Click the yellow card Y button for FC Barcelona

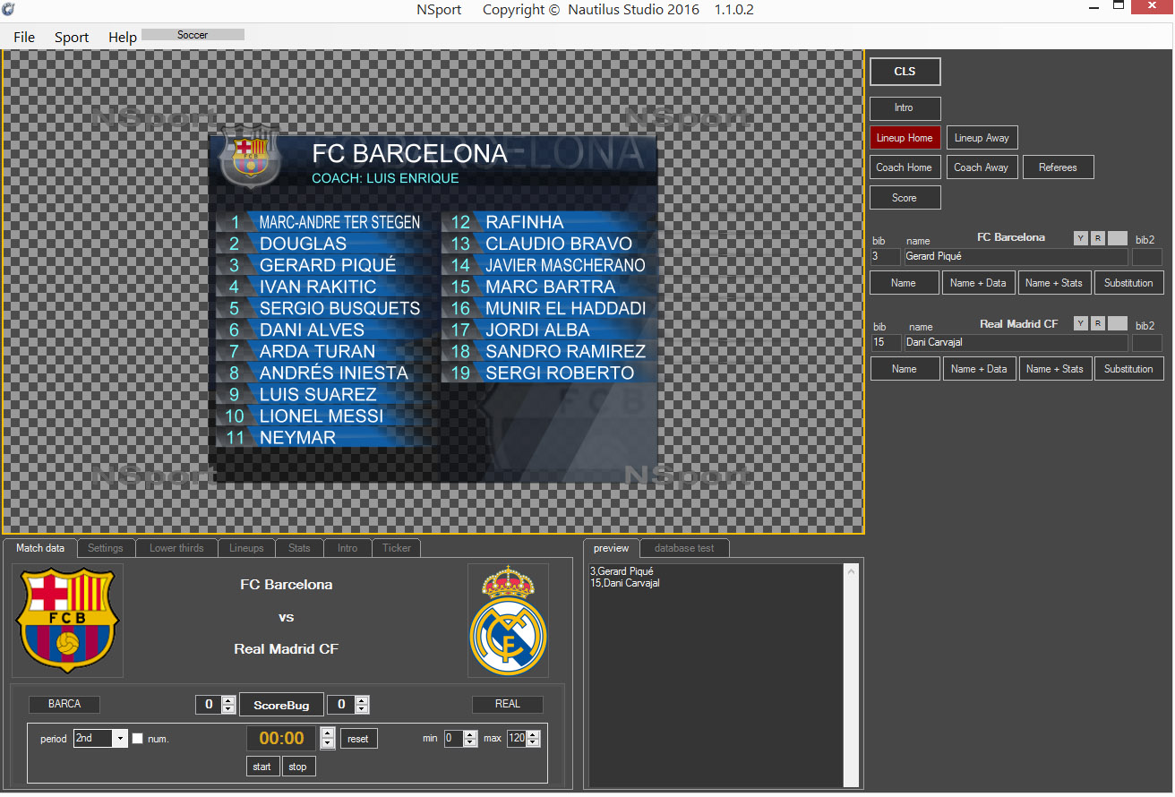pos(1081,237)
